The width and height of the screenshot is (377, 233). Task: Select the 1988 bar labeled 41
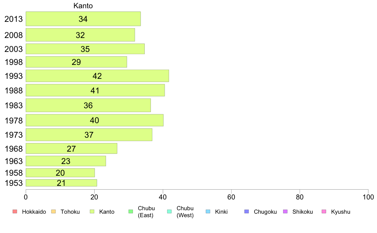tap(95, 90)
